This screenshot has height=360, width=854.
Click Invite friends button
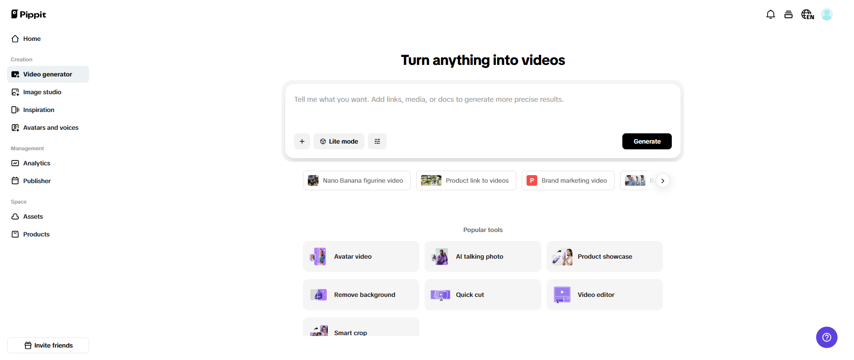tap(48, 345)
